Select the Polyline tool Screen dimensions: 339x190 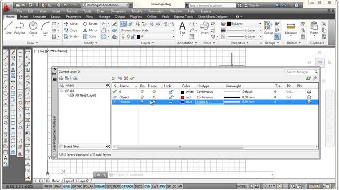point(20,28)
